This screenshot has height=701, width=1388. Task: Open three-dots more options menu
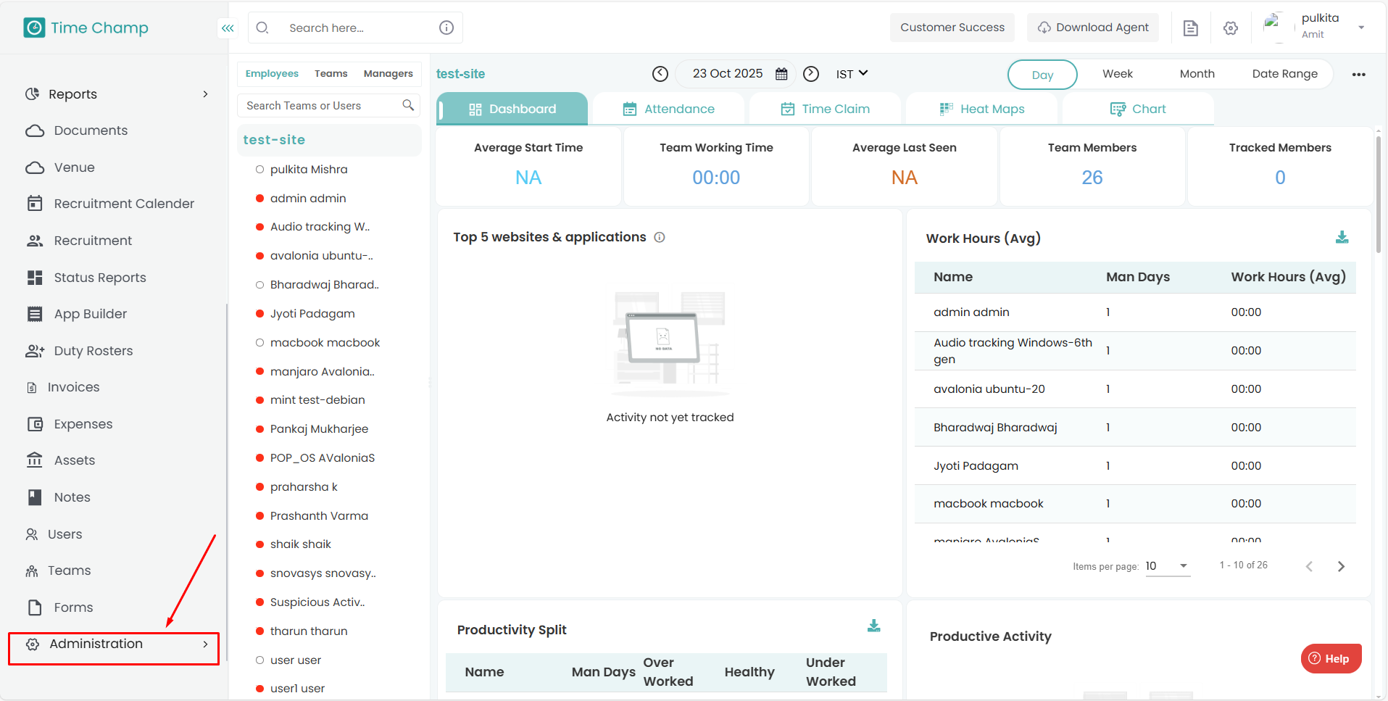(1358, 74)
